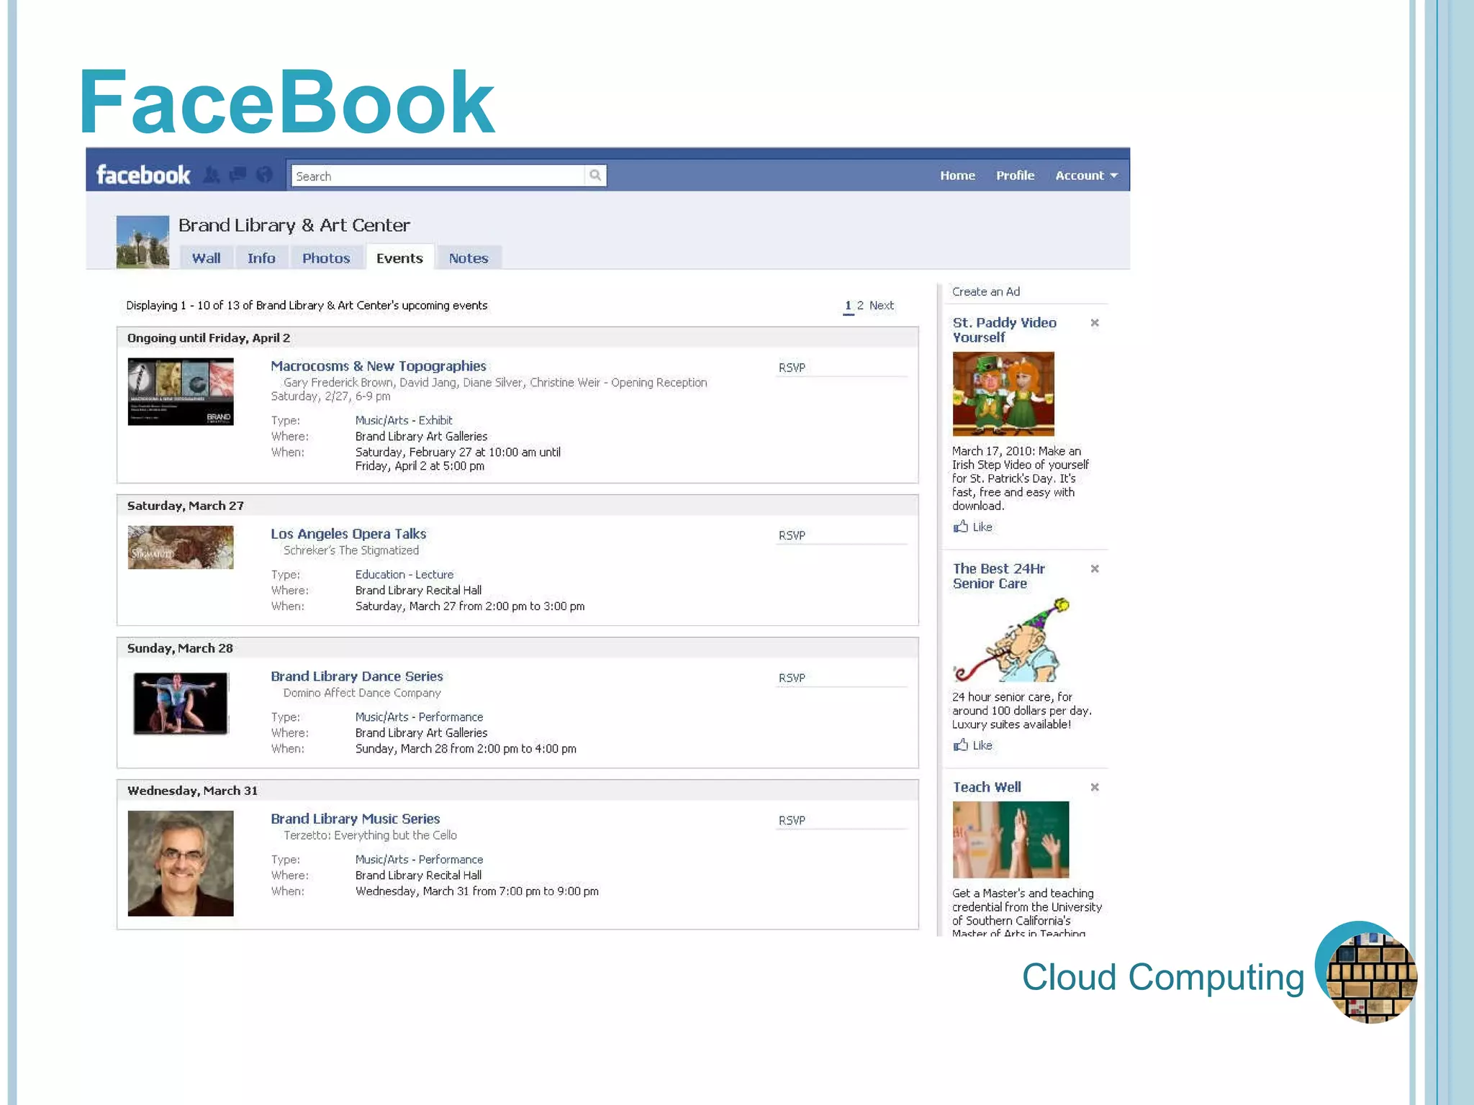
Task: Click the Search input field
Action: tap(438, 176)
